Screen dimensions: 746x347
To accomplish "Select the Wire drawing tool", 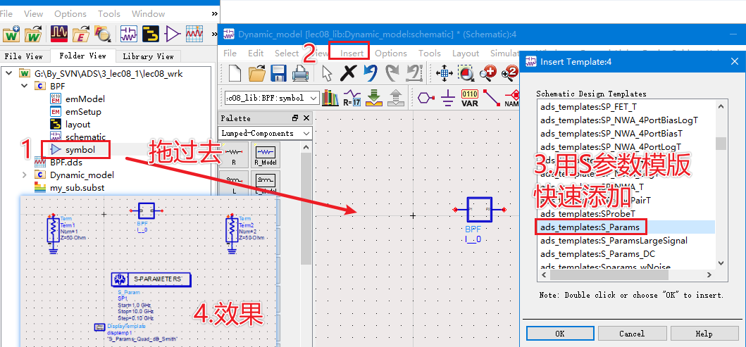I will point(492,99).
